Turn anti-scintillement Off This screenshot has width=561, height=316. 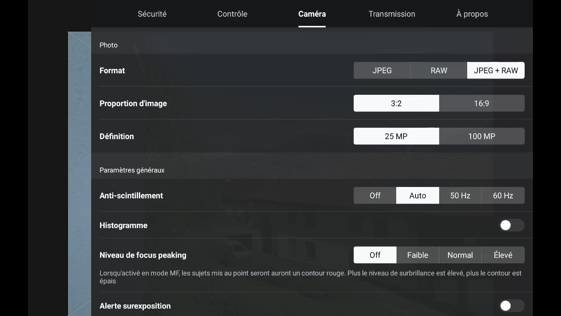tap(375, 195)
